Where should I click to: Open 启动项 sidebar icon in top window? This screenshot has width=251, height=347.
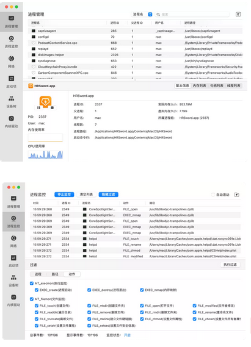[12, 78]
